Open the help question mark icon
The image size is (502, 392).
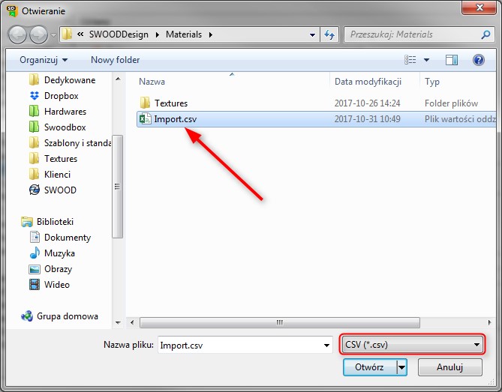[x=477, y=60]
